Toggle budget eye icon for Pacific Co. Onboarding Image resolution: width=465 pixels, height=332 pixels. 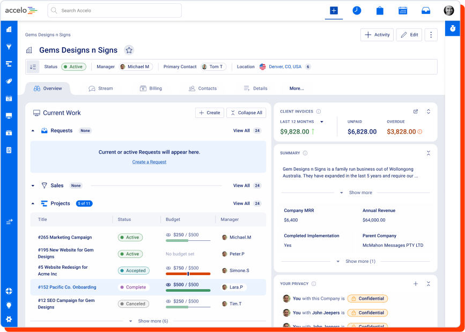click(x=168, y=284)
